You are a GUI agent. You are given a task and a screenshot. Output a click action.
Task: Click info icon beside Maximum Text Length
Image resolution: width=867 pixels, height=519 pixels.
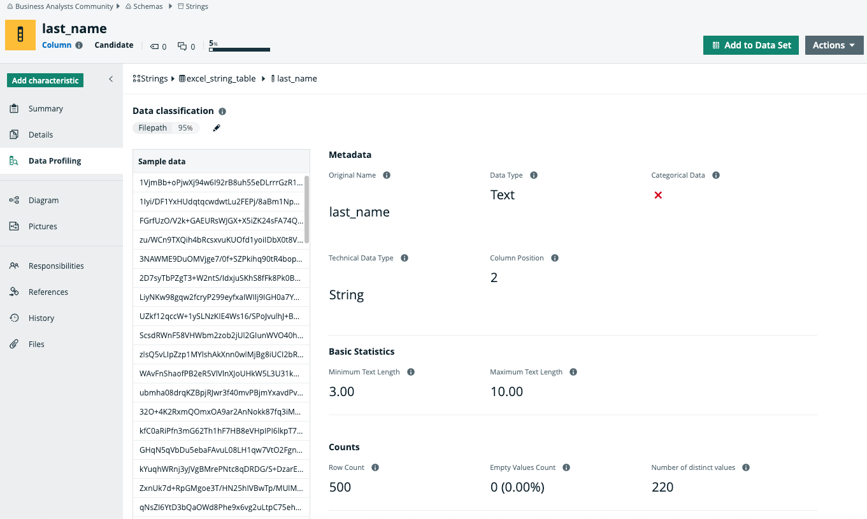coord(573,372)
